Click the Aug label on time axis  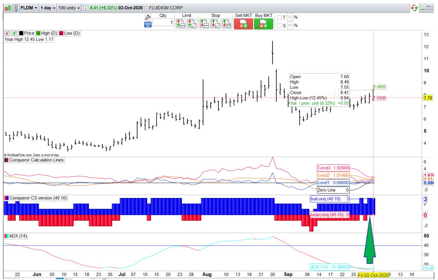tap(207, 274)
